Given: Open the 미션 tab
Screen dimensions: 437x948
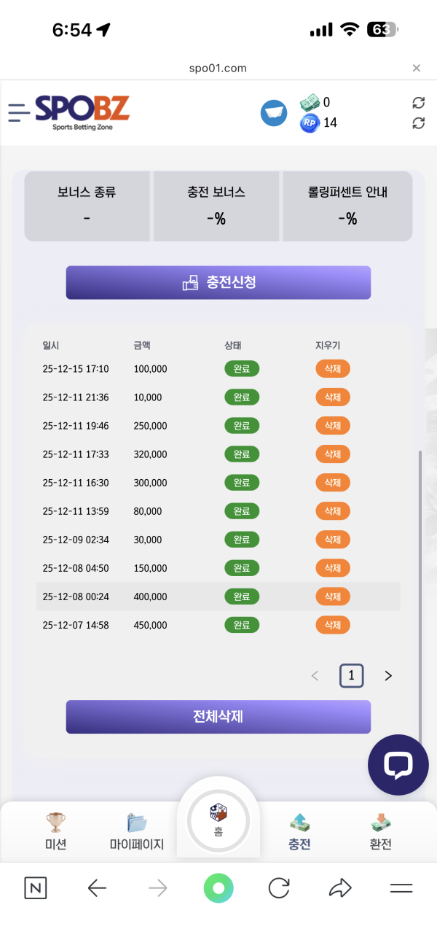Looking at the screenshot, I should [x=55, y=831].
